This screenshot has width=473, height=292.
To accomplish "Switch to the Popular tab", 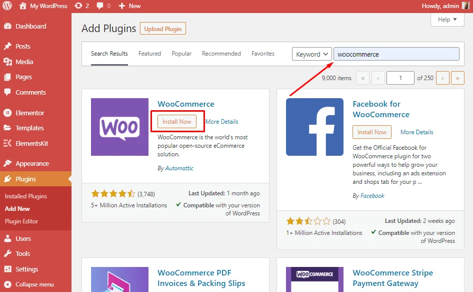I will point(181,54).
